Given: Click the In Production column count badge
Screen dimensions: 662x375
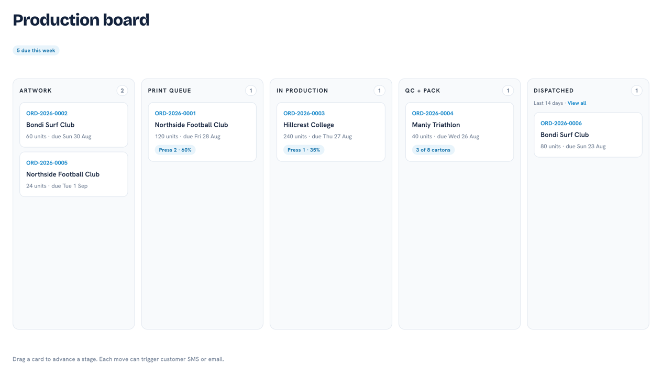Looking at the screenshot, I should (x=379, y=91).
